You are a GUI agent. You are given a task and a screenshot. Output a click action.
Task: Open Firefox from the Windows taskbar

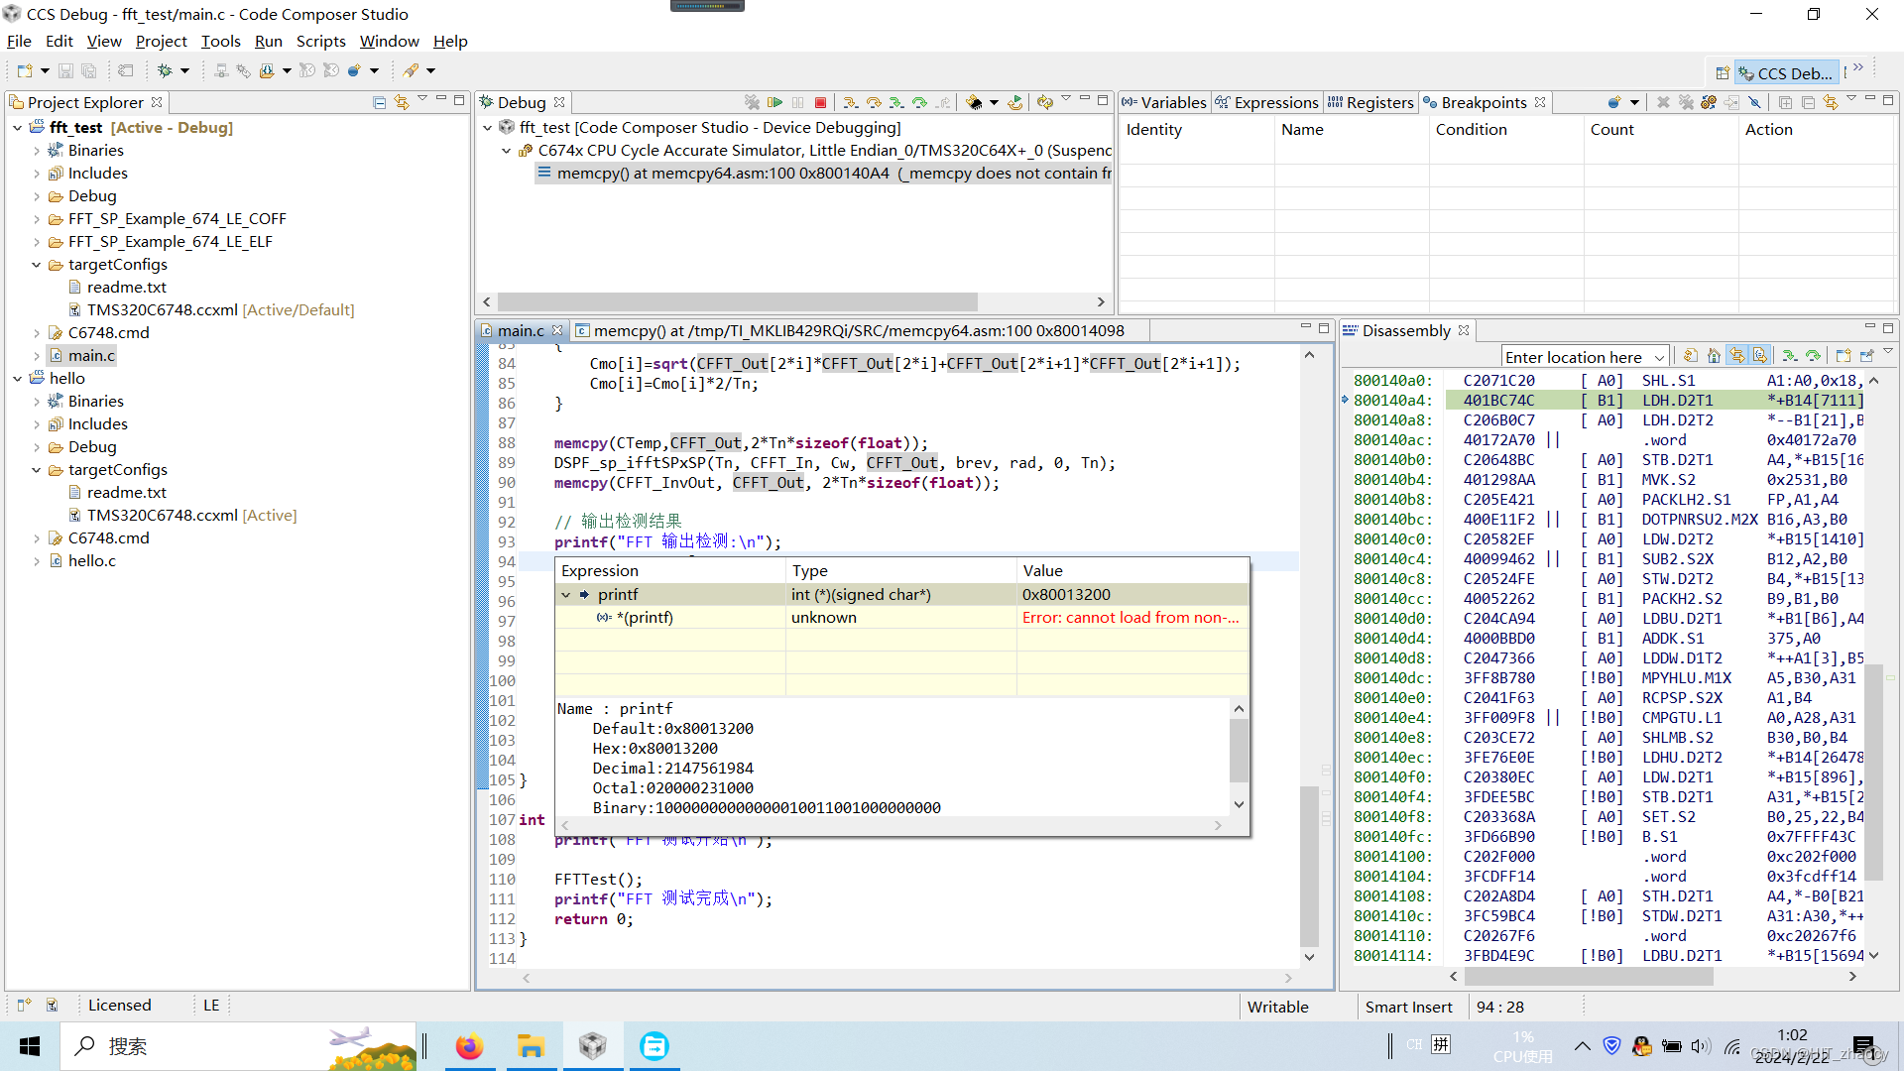click(469, 1046)
